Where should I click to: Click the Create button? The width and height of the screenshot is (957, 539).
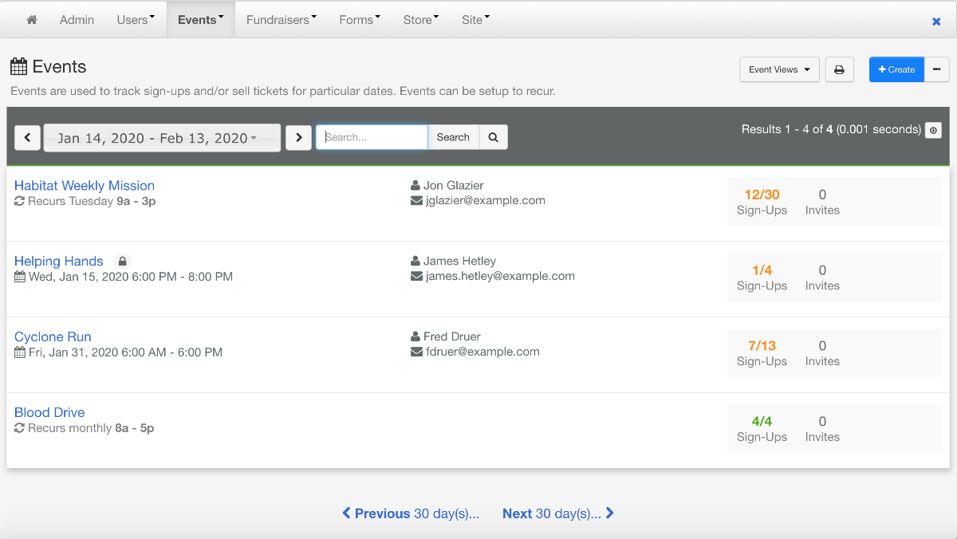(x=896, y=69)
